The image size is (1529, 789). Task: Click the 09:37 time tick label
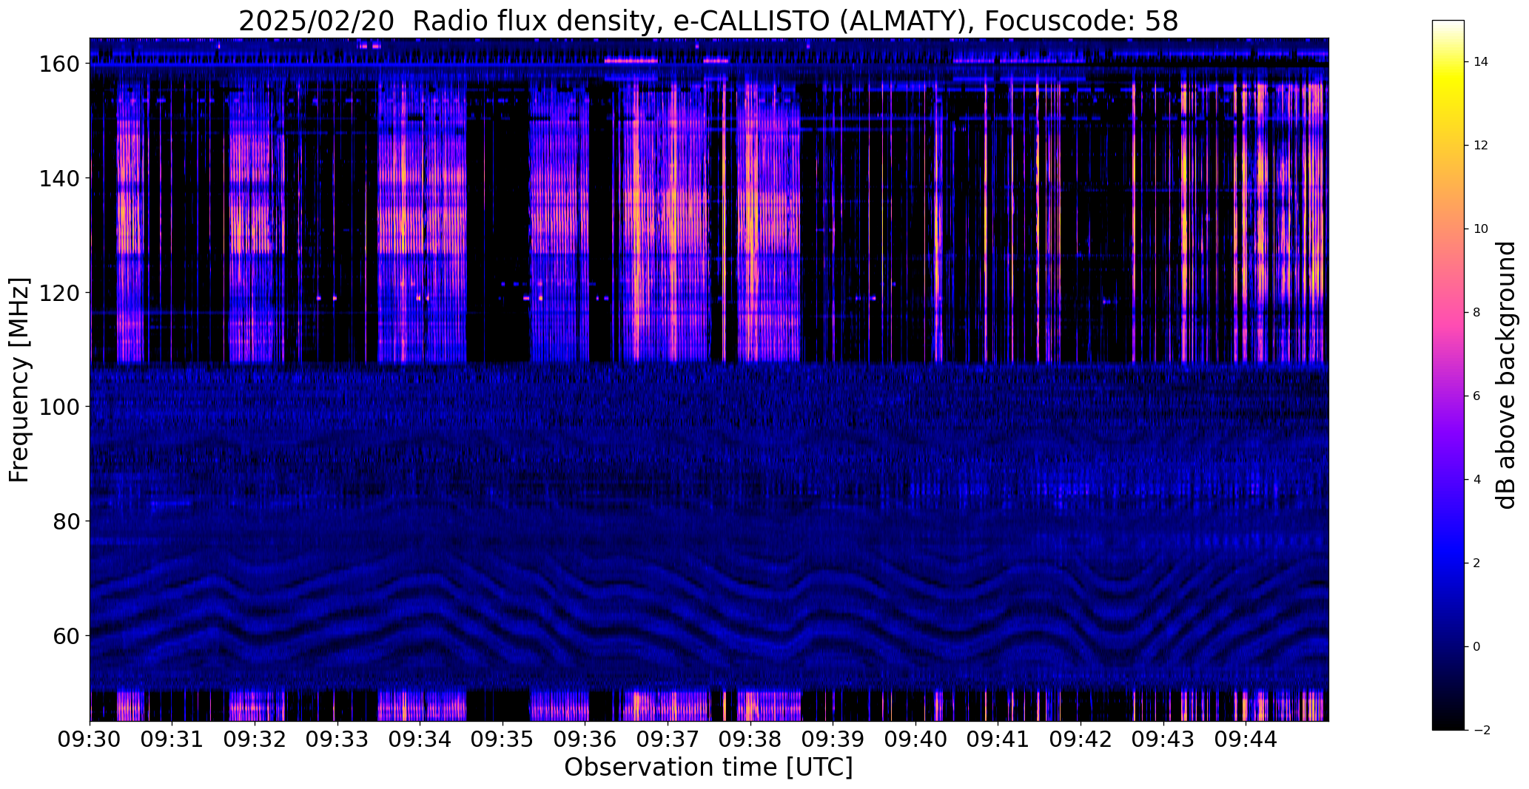(x=668, y=739)
